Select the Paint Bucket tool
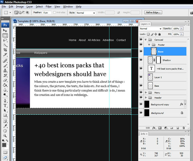The height and width of the screenshot is (161, 193). (x=5, y=85)
